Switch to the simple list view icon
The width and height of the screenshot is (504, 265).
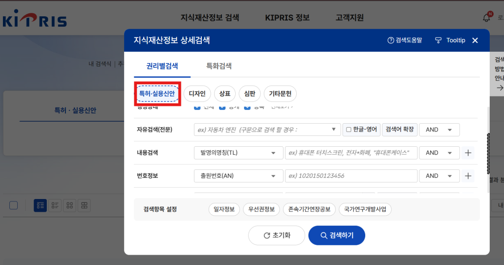55,205
